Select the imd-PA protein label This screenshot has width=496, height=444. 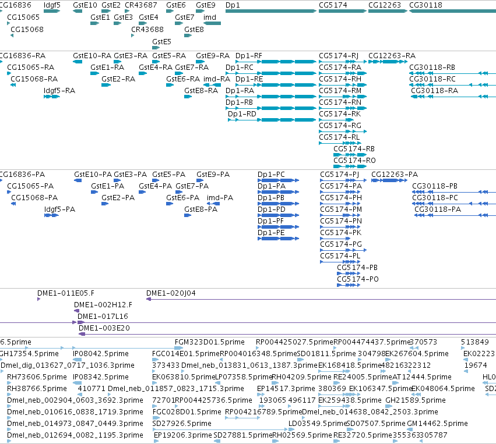pos(220,197)
